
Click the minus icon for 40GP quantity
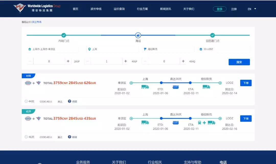(x=88, y=61)
